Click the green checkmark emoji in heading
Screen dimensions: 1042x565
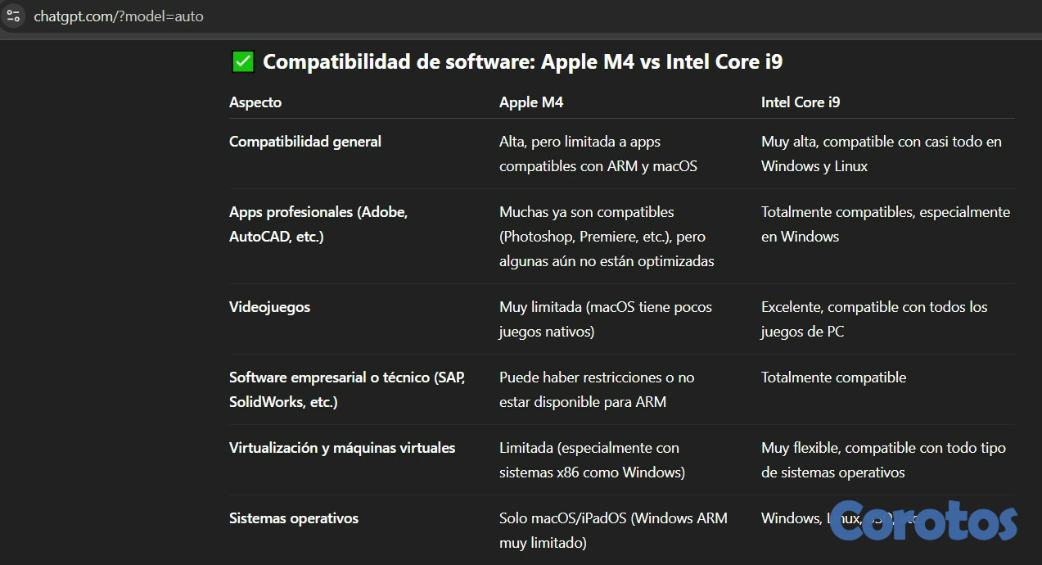click(x=243, y=62)
